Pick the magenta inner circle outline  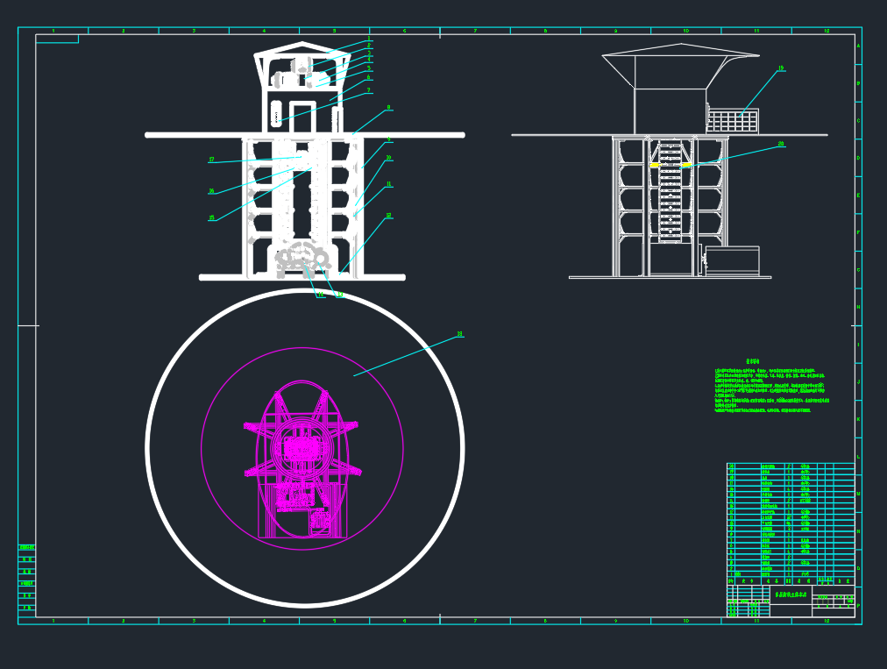coord(302,448)
